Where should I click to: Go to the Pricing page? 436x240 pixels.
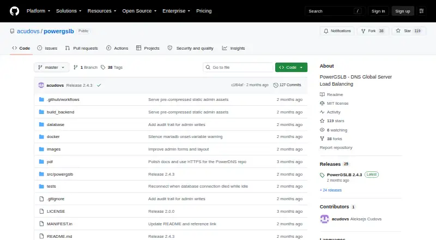(204, 11)
